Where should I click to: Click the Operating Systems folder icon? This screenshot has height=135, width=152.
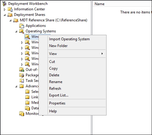[22, 31]
